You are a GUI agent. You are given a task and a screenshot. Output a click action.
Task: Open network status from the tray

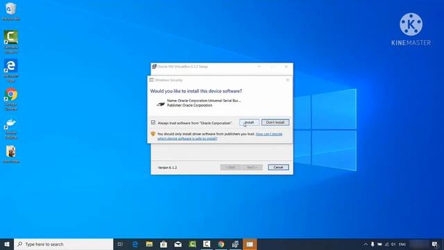[386, 244]
